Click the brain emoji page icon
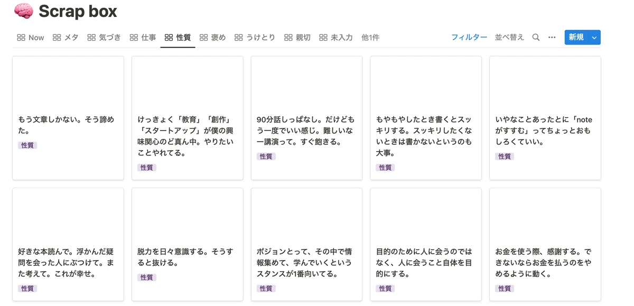Screen dimensions: 634x306 click(23, 11)
